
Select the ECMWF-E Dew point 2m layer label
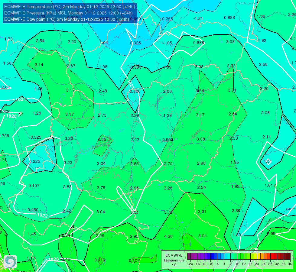pos(67,19)
